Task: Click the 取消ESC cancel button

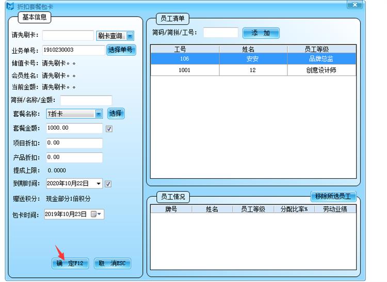Action: click(x=112, y=263)
